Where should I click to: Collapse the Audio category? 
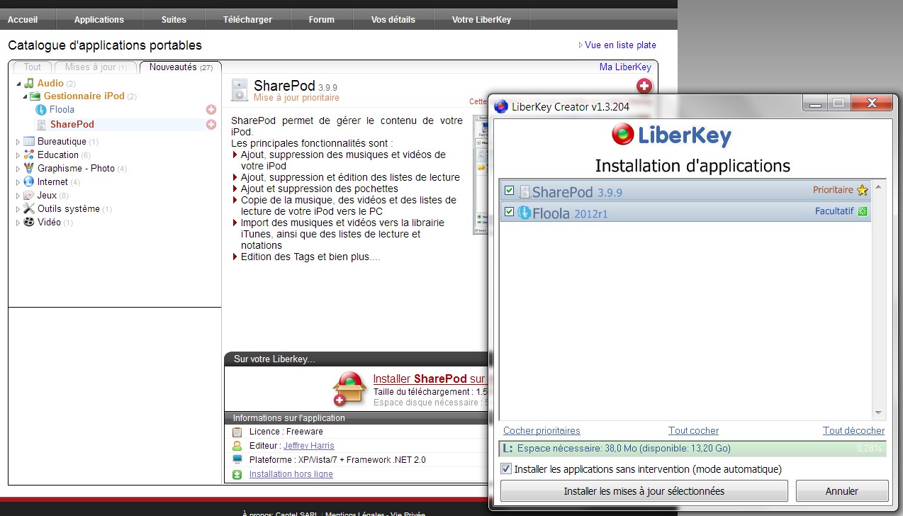point(18,84)
